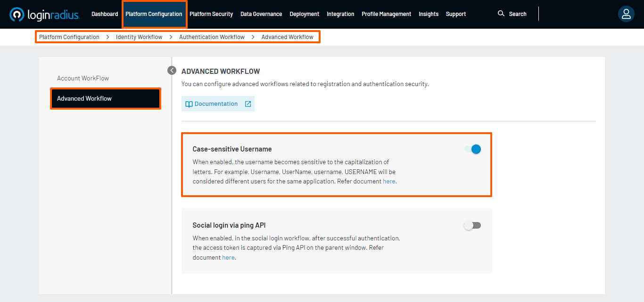644x302 pixels.
Task: Open the Integration menu item
Action: [x=340, y=14]
